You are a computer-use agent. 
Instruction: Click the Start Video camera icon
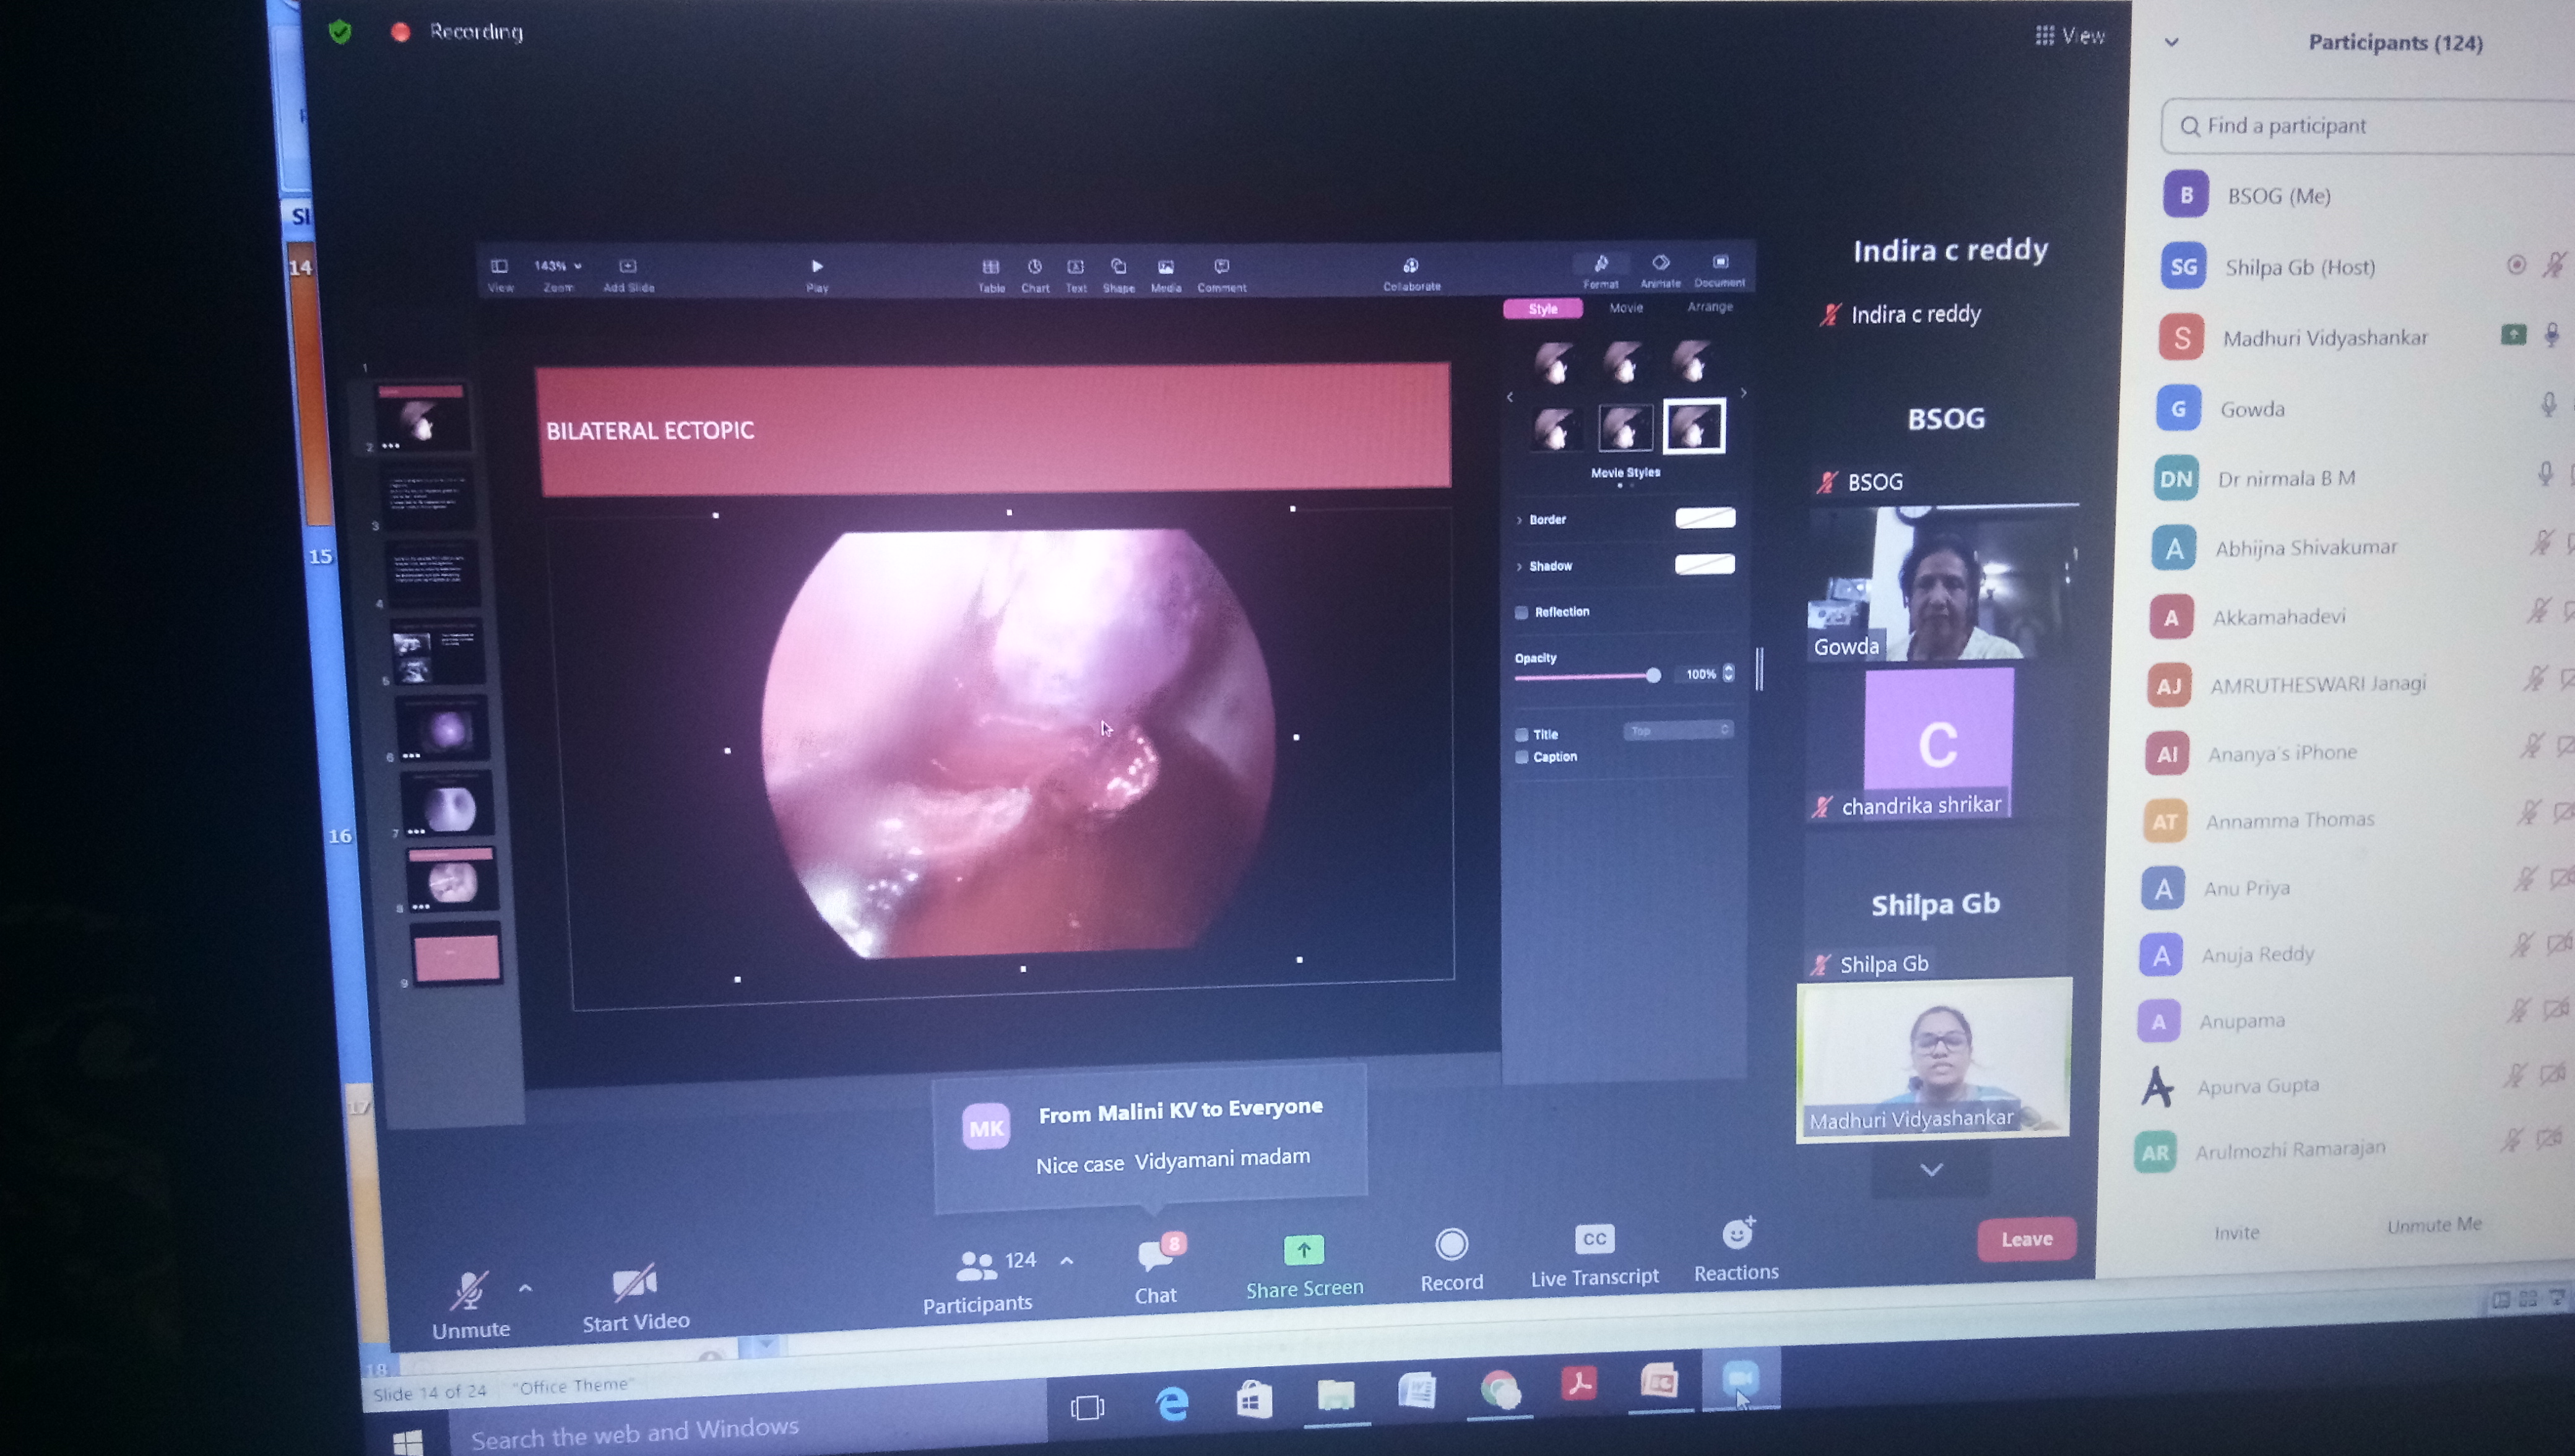[x=634, y=1284]
